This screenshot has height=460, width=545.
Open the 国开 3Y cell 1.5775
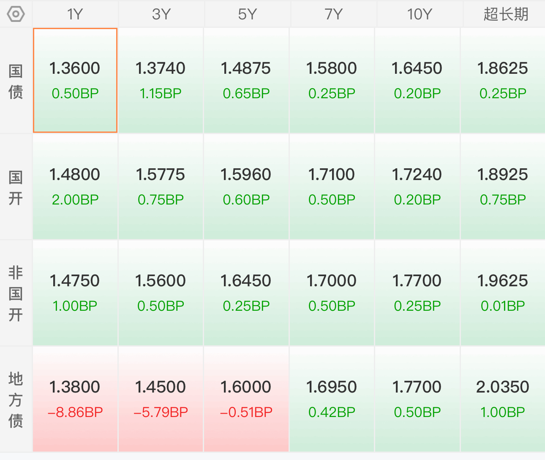[x=161, y=187]
